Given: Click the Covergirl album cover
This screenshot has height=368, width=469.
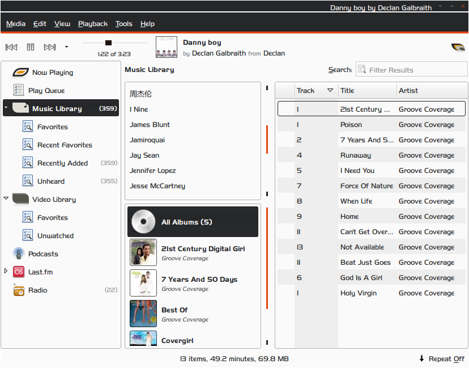Looking at the screenshot, I should 143,339.
